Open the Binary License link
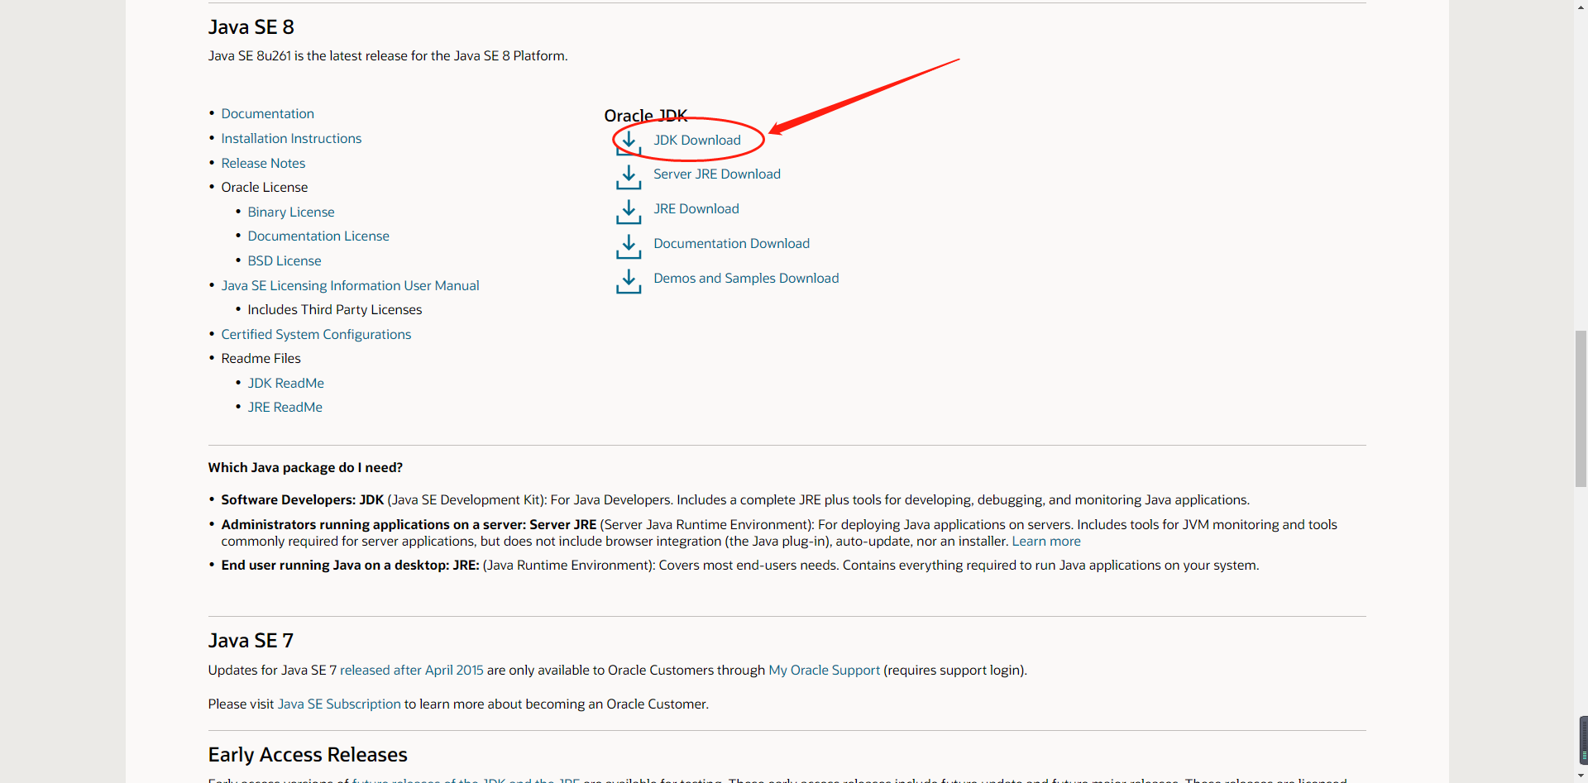 pyautogui.click(x=291, y=212)
